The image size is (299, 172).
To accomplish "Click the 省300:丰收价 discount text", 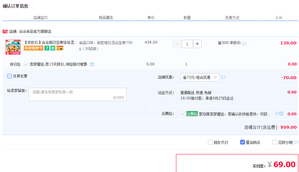I will click(229, 43).
